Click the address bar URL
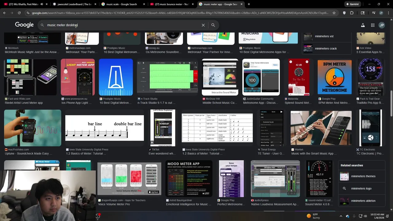393x221 pixels. 180,13
